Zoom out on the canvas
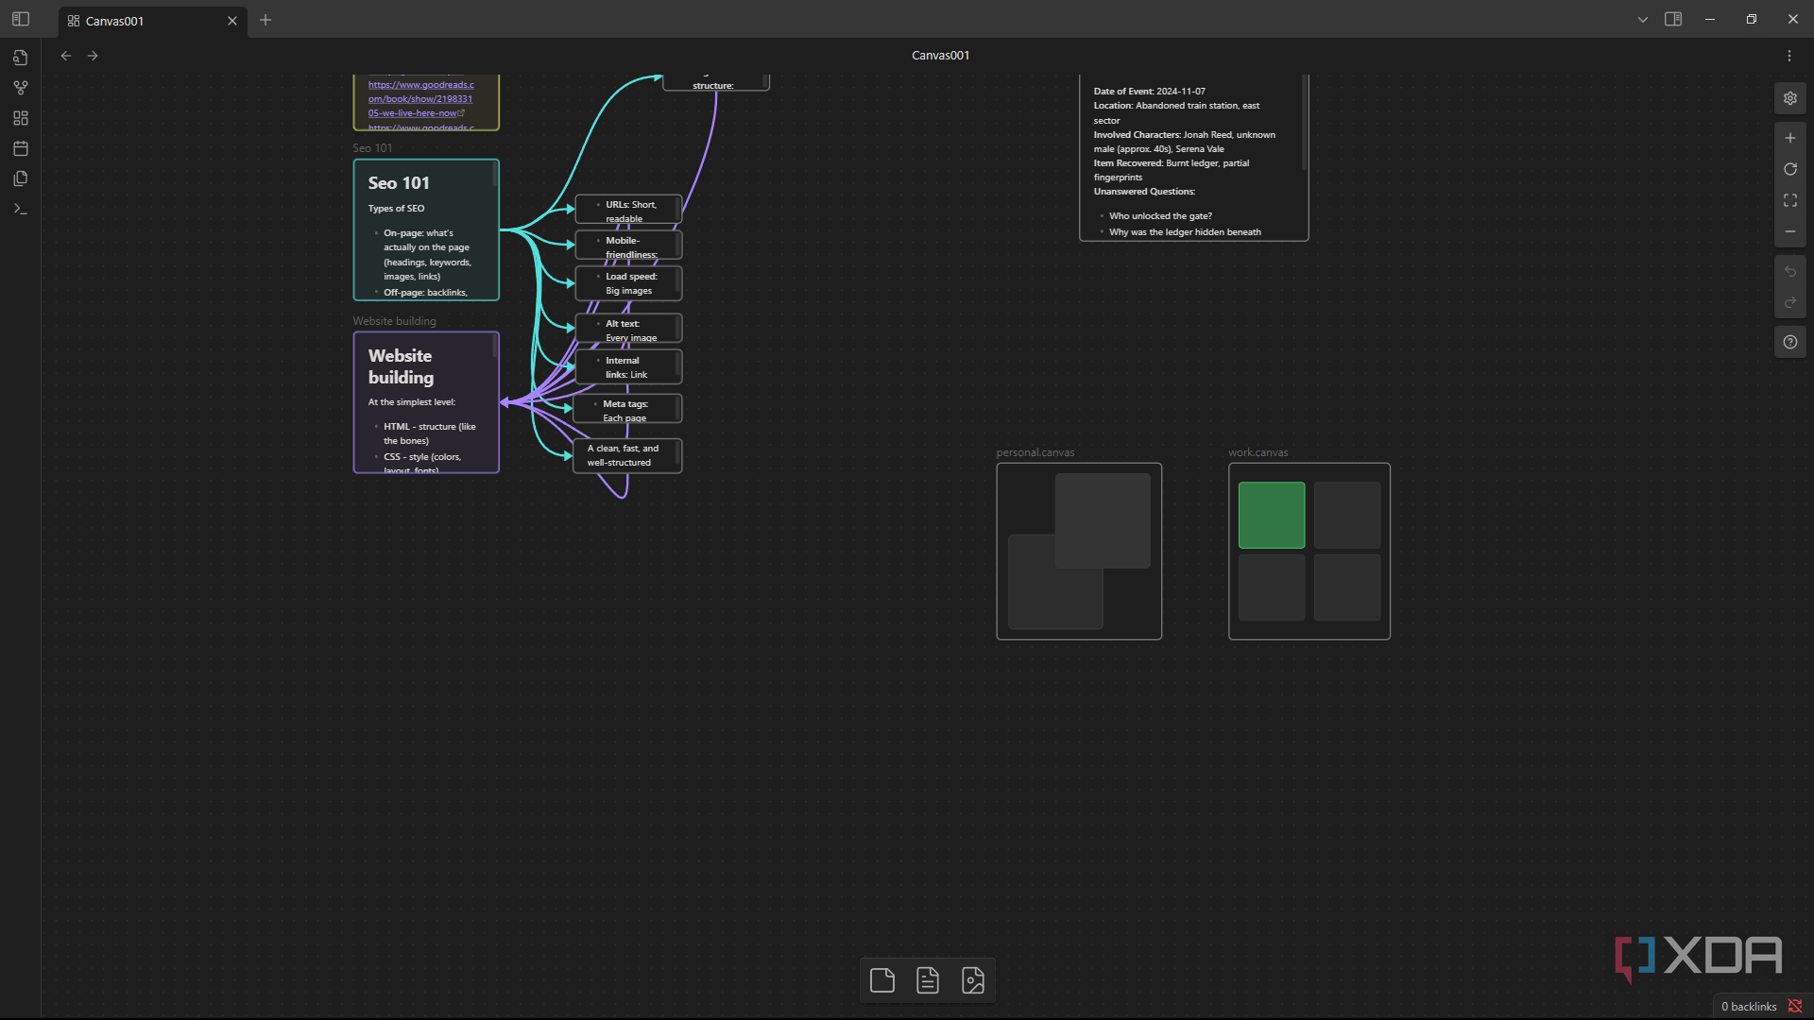Screen dimensions: 1814x1020 (x=1789, y=231)
